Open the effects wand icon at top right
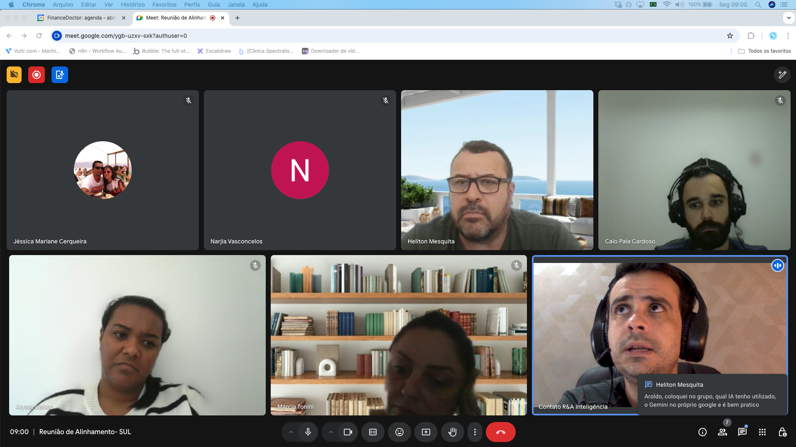 pos(782,75)
